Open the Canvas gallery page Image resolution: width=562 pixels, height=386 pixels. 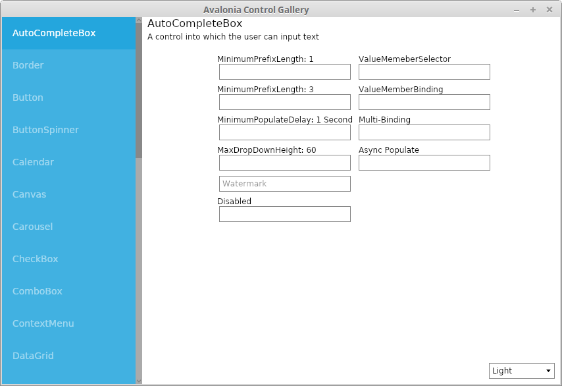(66, 194)
